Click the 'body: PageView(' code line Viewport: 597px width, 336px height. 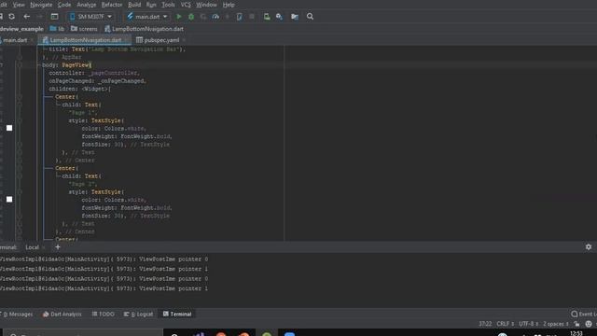coord(67,65)
